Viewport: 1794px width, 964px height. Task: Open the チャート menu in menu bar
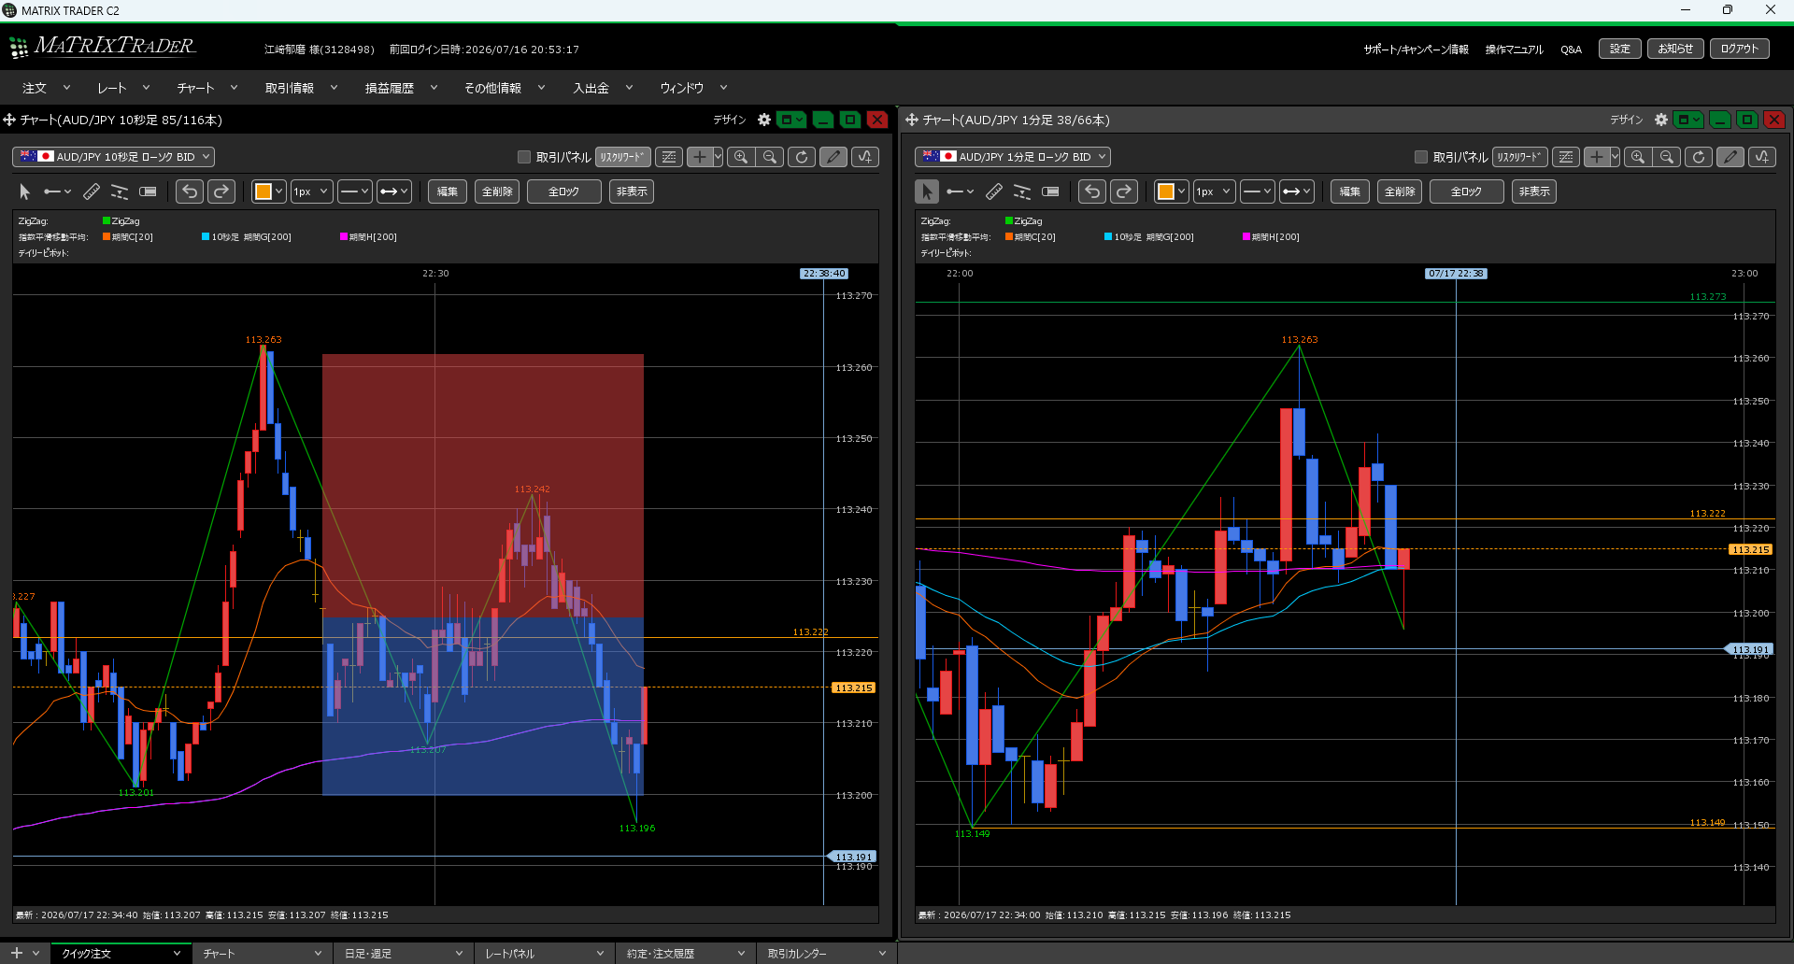click(x=207, y=88)
